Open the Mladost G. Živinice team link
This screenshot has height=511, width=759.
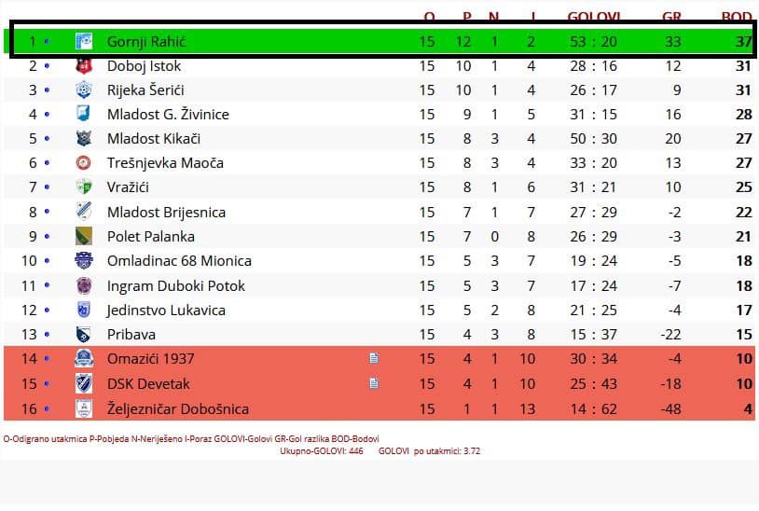point(168,114)
